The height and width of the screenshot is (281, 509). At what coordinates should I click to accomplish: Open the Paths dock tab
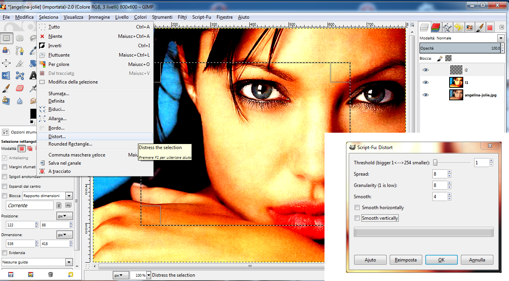click(x=447, y=27)
